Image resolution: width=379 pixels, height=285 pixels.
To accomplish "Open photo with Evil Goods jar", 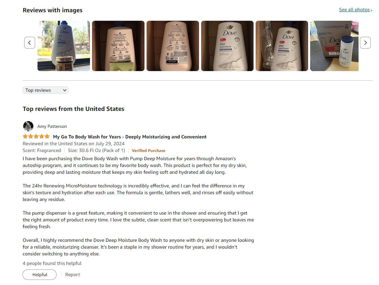I will 64,46.
